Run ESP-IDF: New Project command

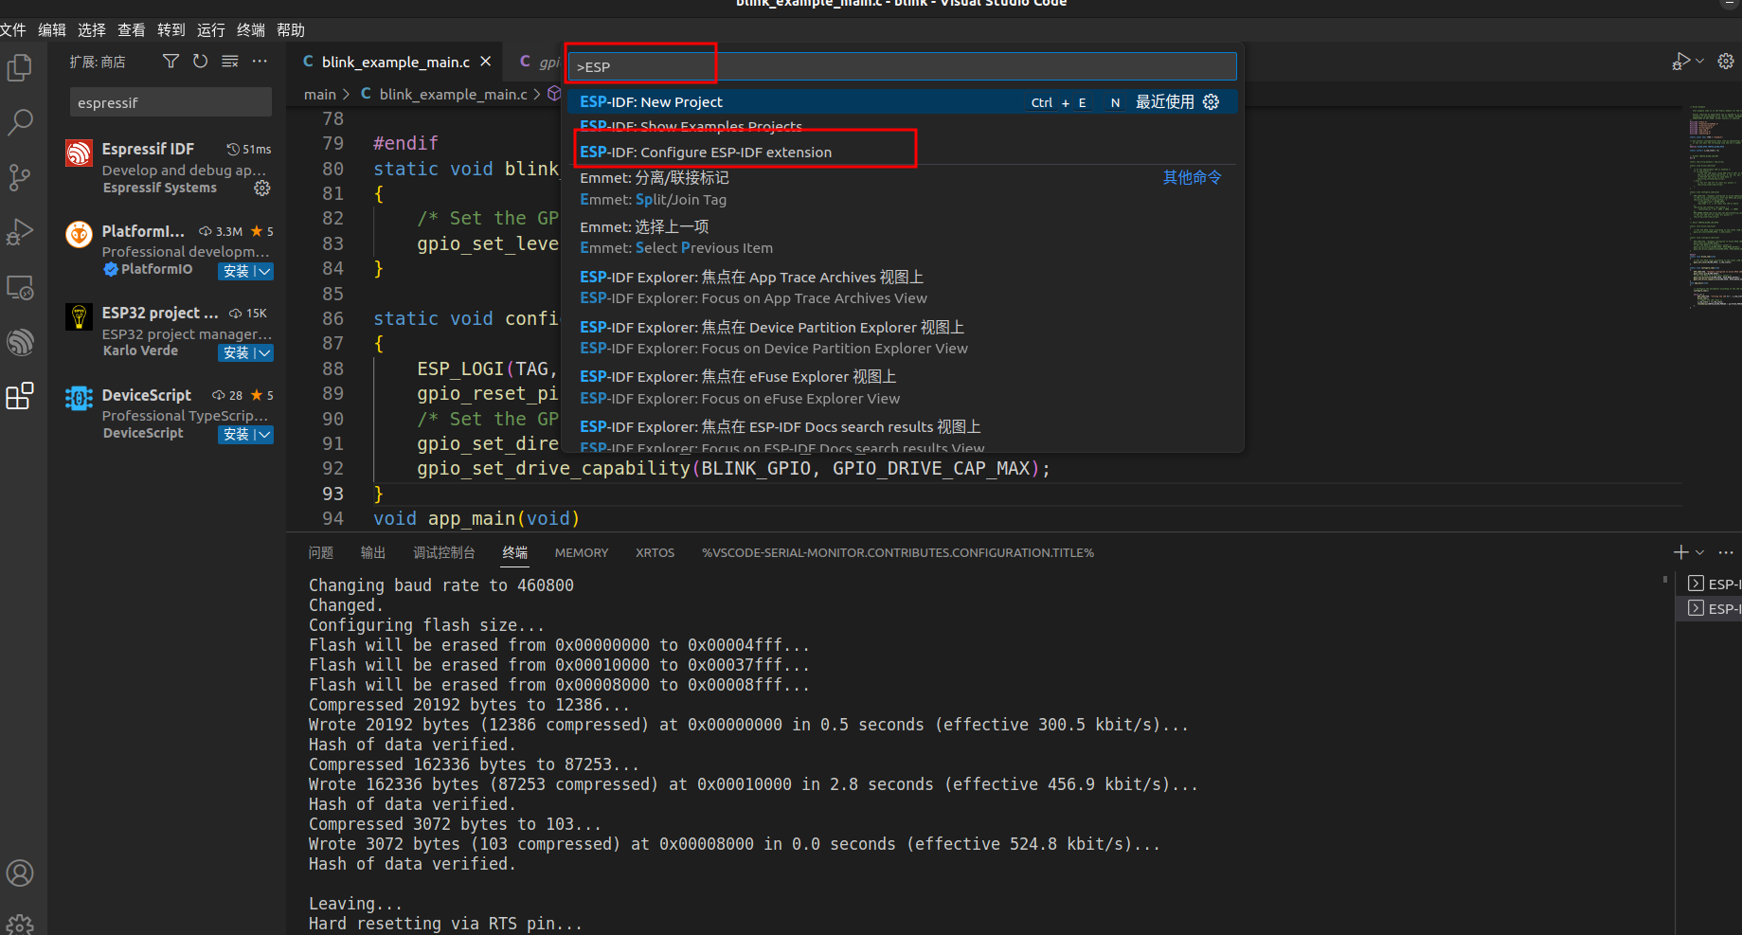pyautogui.click(x=903, y=101)
